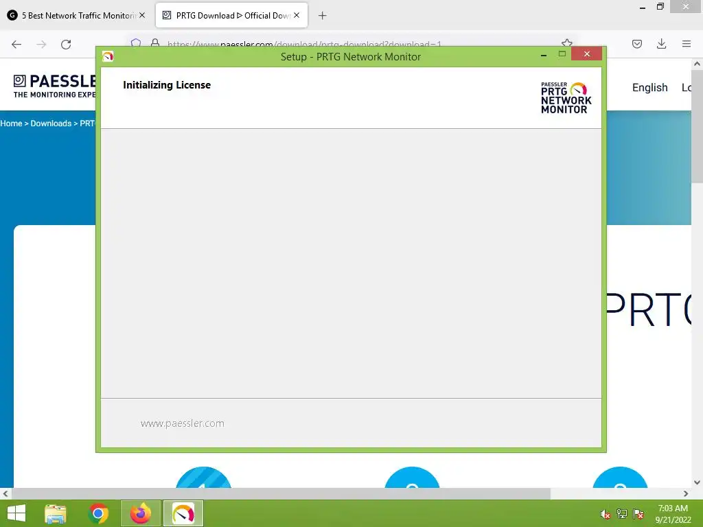
Task: Click the site padlock icon
Action: click(155, 43)
